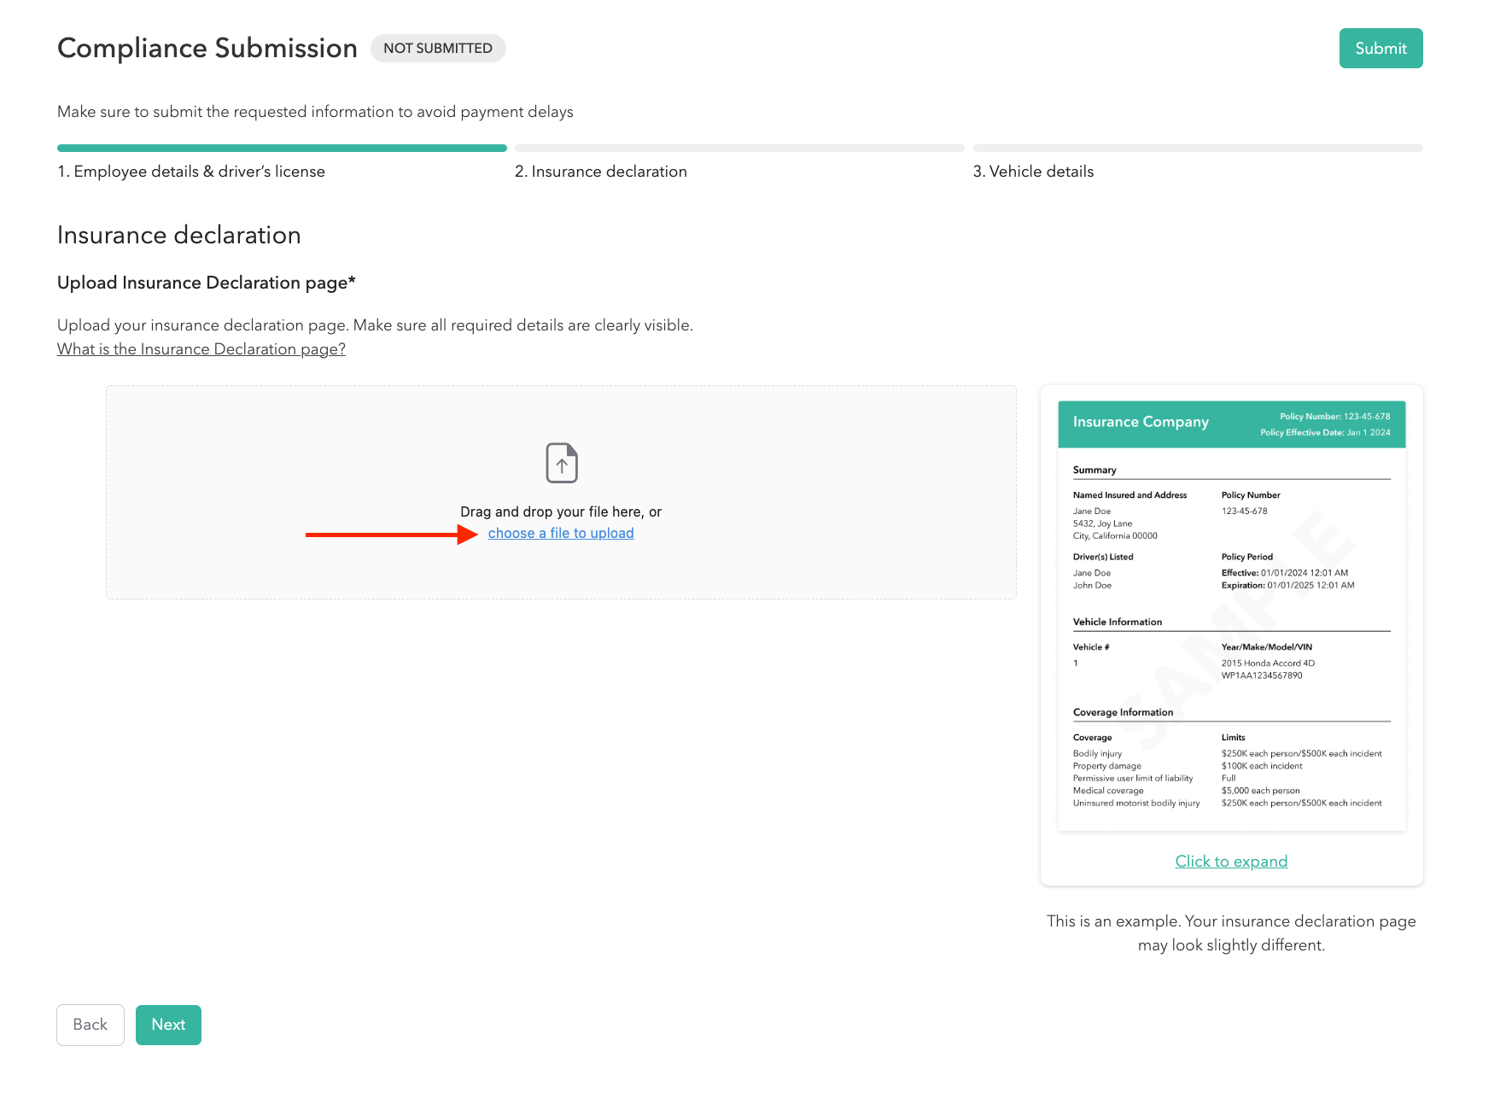Select the sample insurance declaration thumbnail
Viewport: 1506px width, 1093px height.
(x=1231, y=615)
